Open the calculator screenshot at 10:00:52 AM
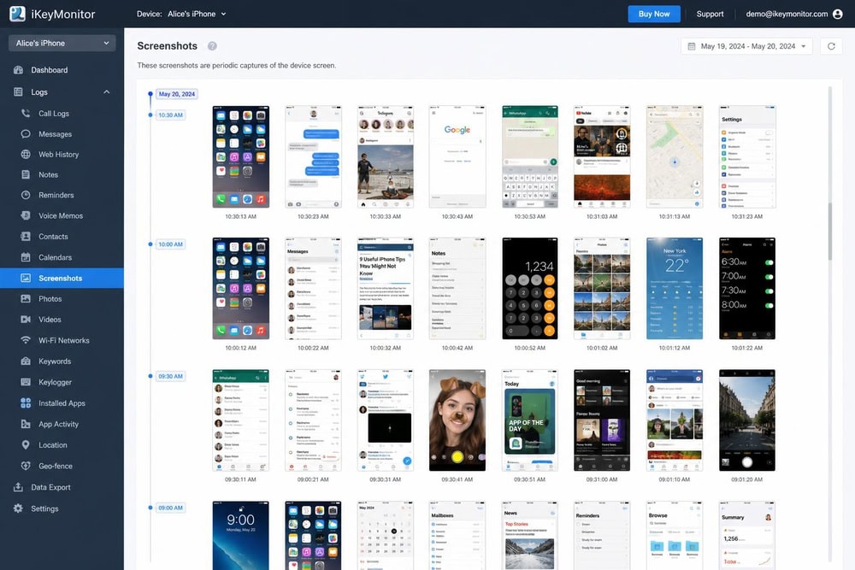Screen dimensions: 855x570 point(529,289)
